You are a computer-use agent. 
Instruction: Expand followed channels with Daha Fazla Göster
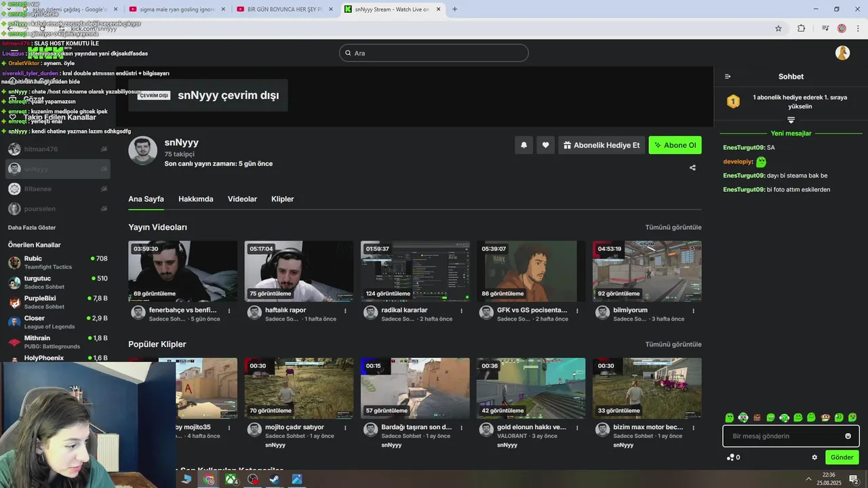tap(32, 228)
